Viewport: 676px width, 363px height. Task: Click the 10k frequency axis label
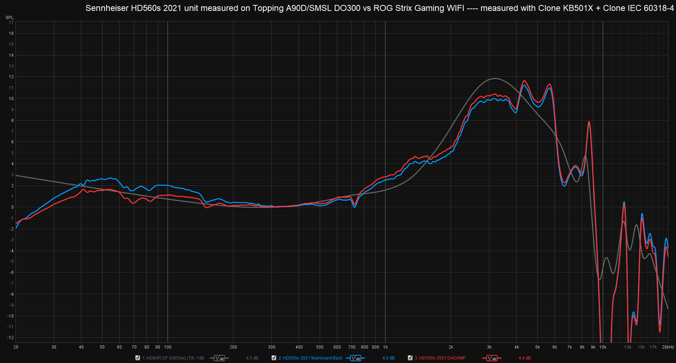coord(603,347)
